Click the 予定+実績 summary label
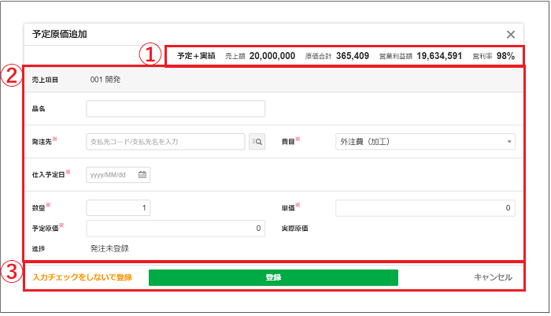 pos(195,57)
